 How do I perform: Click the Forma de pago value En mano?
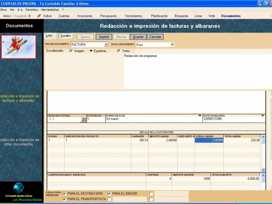click(x=113, y=119)
